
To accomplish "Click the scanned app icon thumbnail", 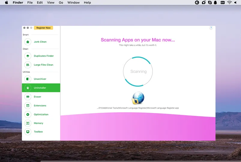I will coord(138,99).
